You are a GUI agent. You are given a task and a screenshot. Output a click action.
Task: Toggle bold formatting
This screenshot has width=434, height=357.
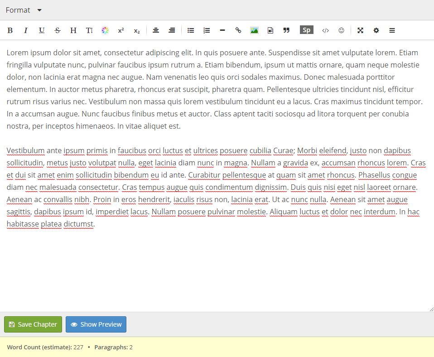[10, 30]
